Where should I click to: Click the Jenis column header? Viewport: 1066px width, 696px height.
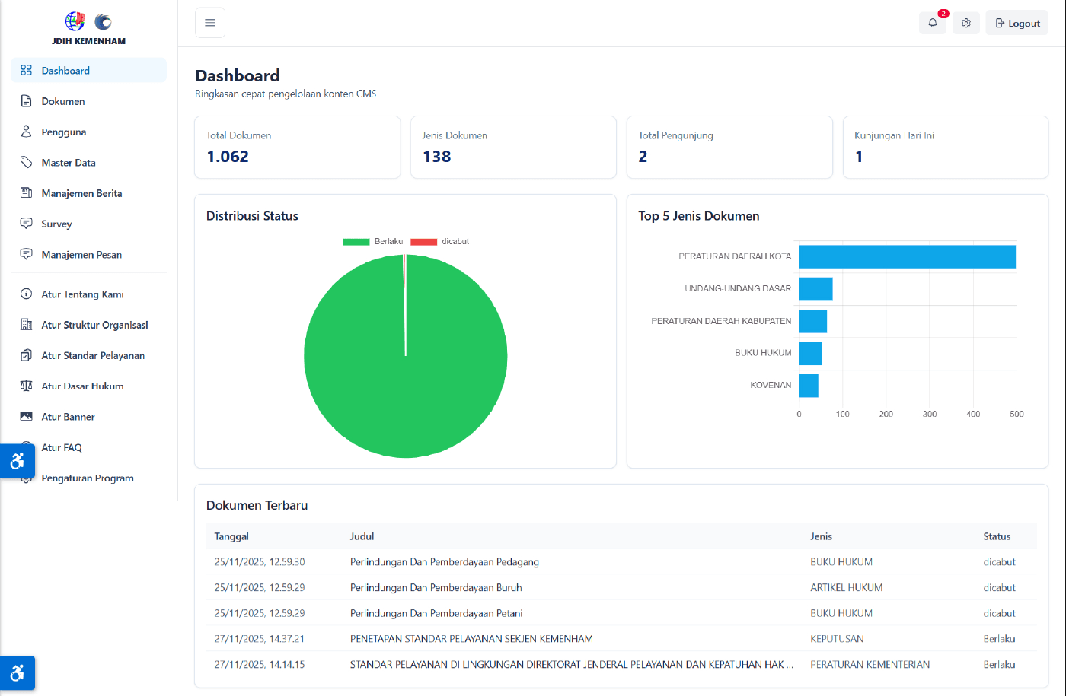click(821, 536)
